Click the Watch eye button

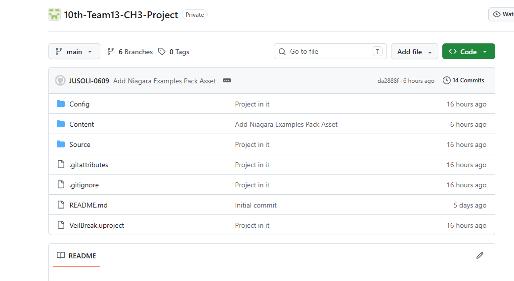pos(502,14)
